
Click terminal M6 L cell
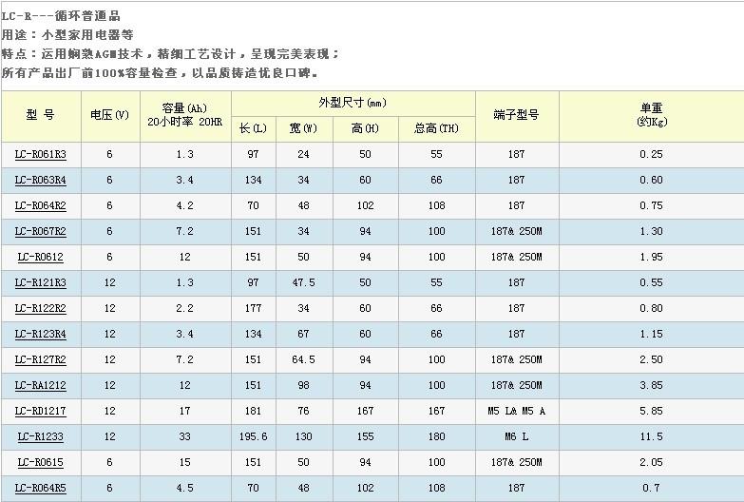(x=516, y=436)
